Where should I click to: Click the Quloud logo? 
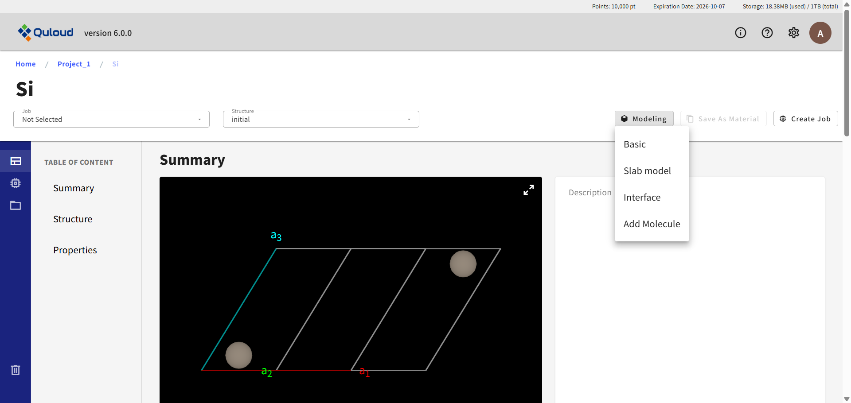pyautogui.click(x=45, y=33)
